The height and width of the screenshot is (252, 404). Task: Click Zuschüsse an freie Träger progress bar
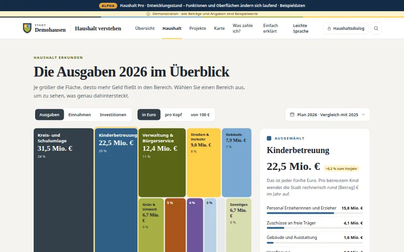pos(315,228)
